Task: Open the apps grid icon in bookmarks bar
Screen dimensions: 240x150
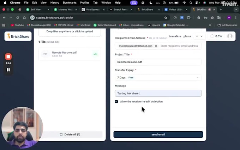Action: [4, 25]
